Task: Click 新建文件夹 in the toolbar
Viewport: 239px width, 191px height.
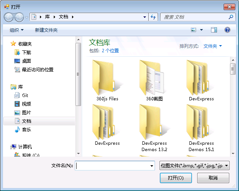Action: tap(46, 30)
